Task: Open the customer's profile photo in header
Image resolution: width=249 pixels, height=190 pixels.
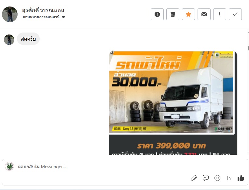Action: tap(10, 14)
